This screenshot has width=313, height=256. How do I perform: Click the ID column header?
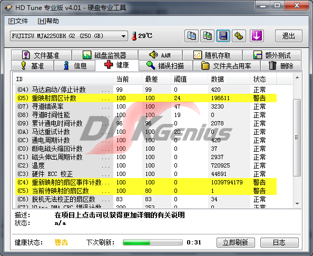click(63, 79)
